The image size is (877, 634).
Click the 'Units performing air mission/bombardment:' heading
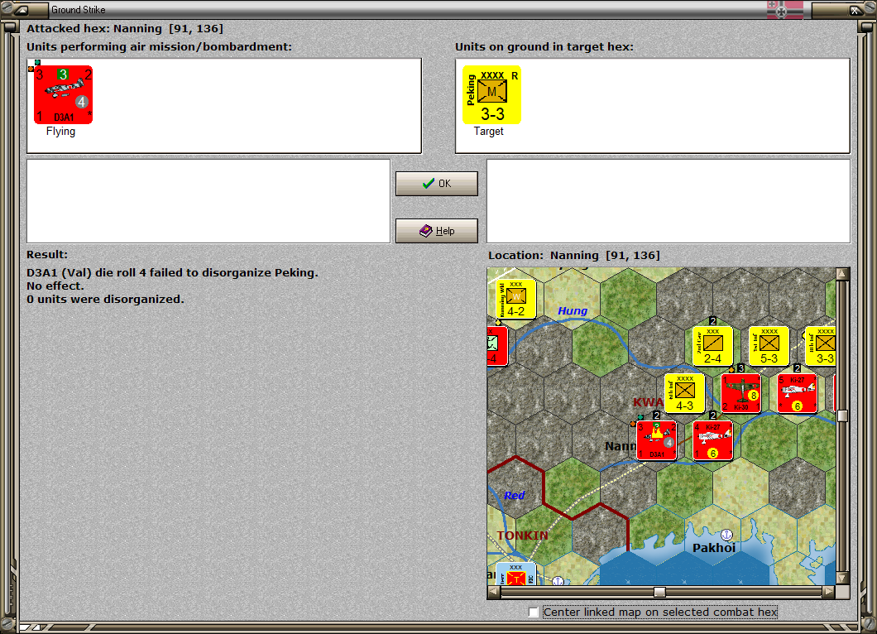[160, 47]
